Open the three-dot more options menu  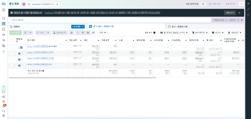click(241, 4)
